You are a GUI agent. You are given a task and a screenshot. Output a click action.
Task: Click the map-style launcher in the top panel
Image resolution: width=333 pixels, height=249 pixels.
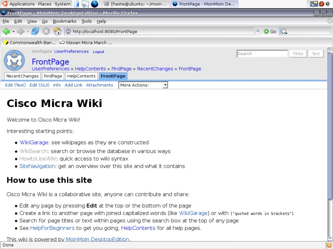(x=85, y=4)
